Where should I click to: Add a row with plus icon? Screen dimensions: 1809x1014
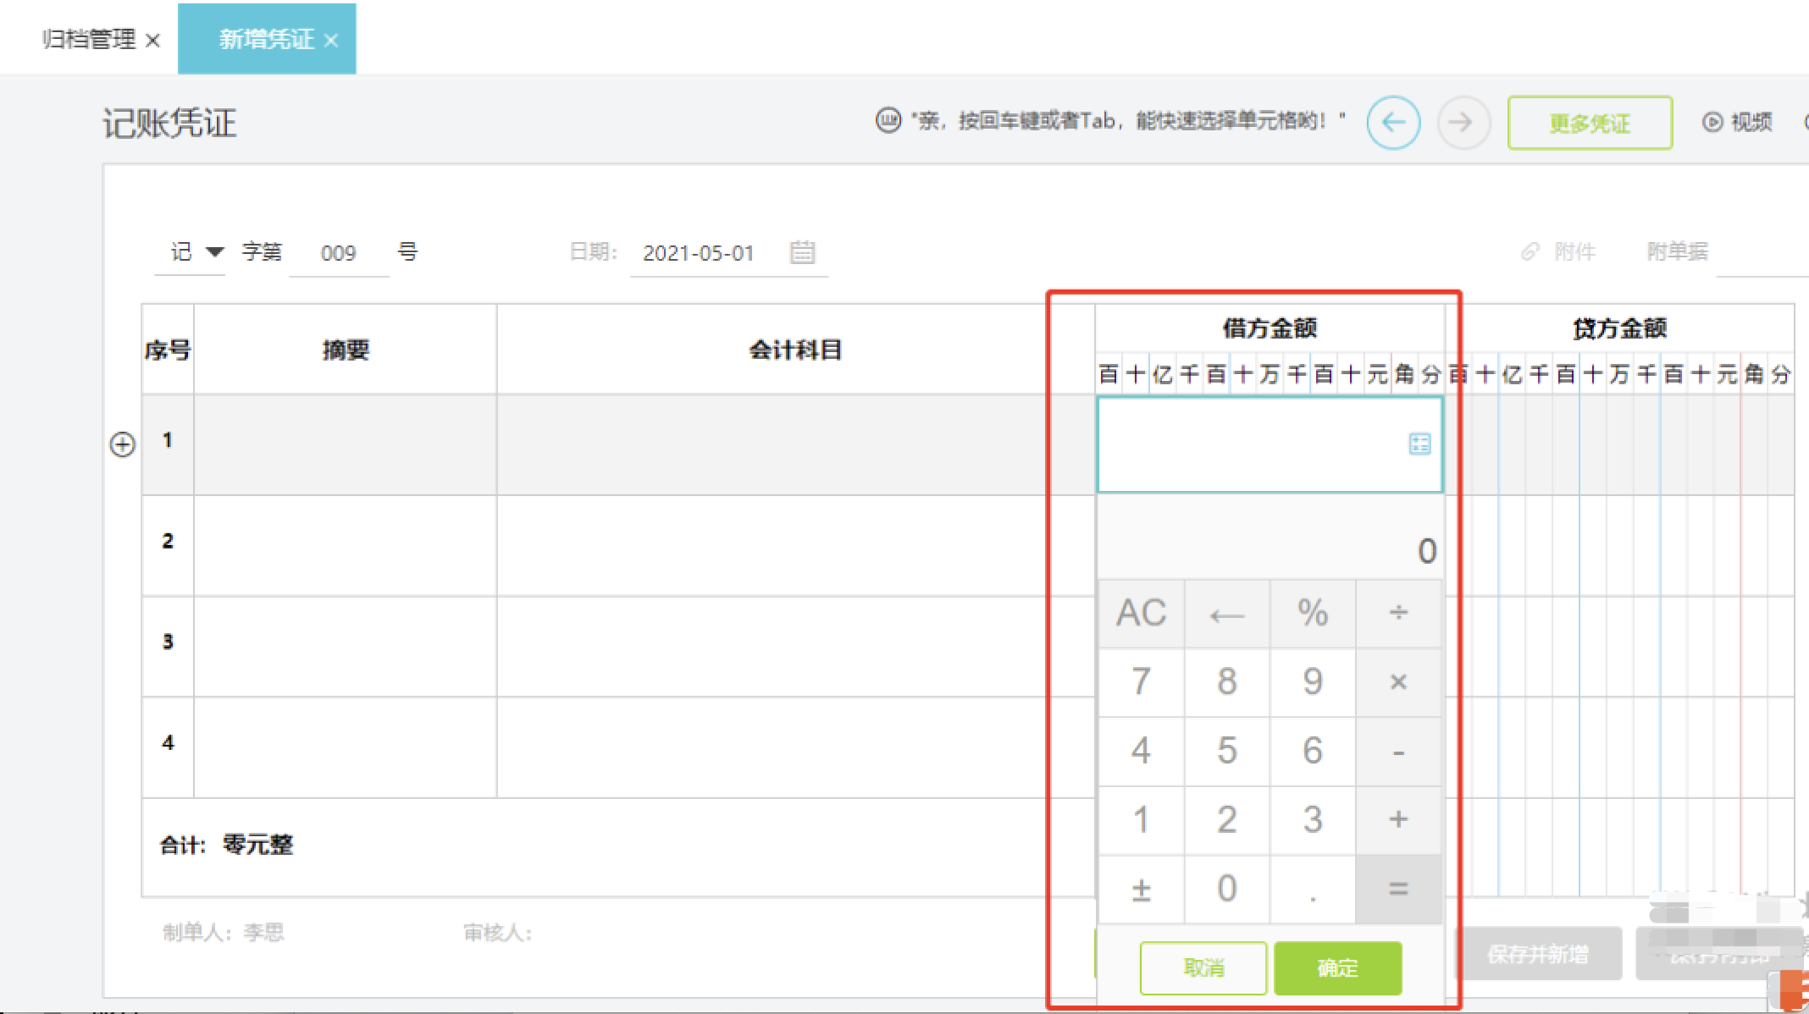(x=123, y=444)
